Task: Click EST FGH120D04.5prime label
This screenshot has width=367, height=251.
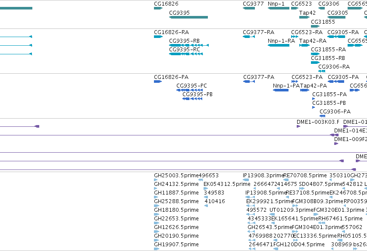Action: (x=300, y=245)
